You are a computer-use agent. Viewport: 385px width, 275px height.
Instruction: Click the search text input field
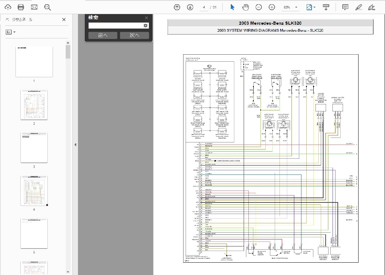(115, 26)
